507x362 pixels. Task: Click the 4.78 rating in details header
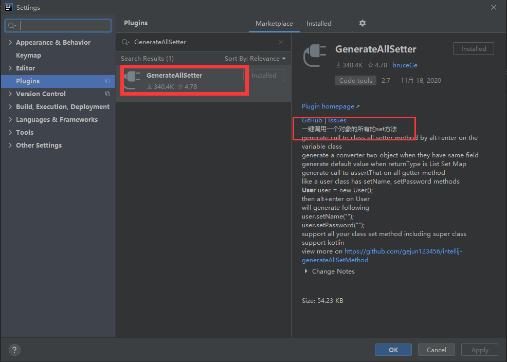coord(377,65)
